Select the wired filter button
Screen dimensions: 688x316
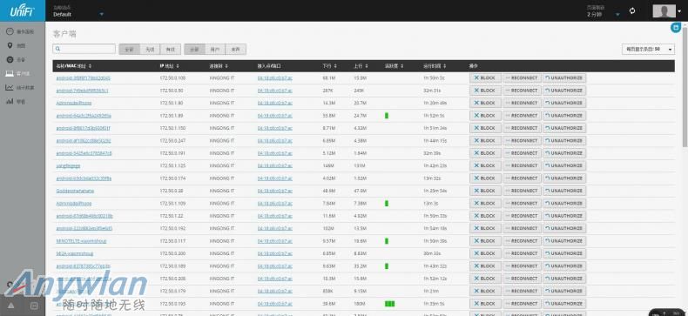pos(171,49)
